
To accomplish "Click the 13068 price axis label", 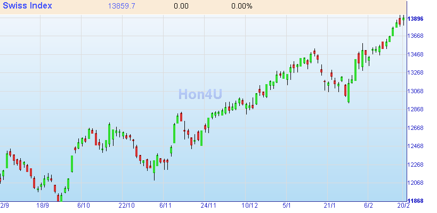I will pos(415,91).
